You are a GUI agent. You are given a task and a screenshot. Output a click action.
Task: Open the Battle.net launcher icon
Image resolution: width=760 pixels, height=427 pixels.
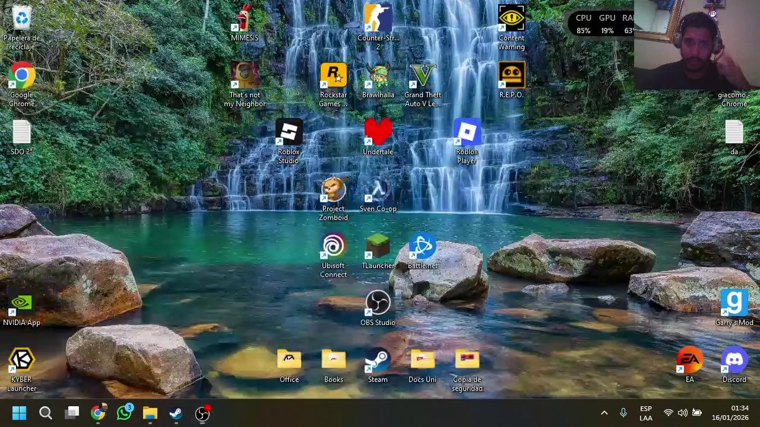[x=423, y=251]
